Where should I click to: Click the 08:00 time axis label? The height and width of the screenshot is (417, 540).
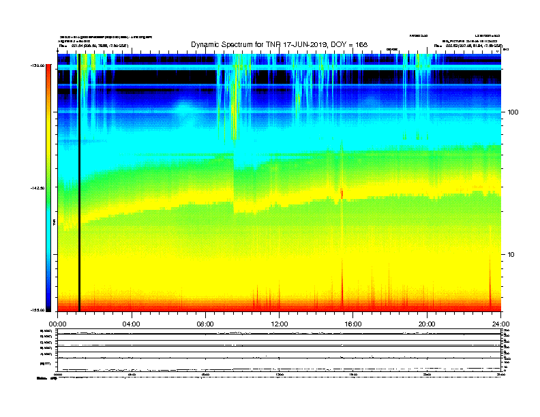(206, 324)
